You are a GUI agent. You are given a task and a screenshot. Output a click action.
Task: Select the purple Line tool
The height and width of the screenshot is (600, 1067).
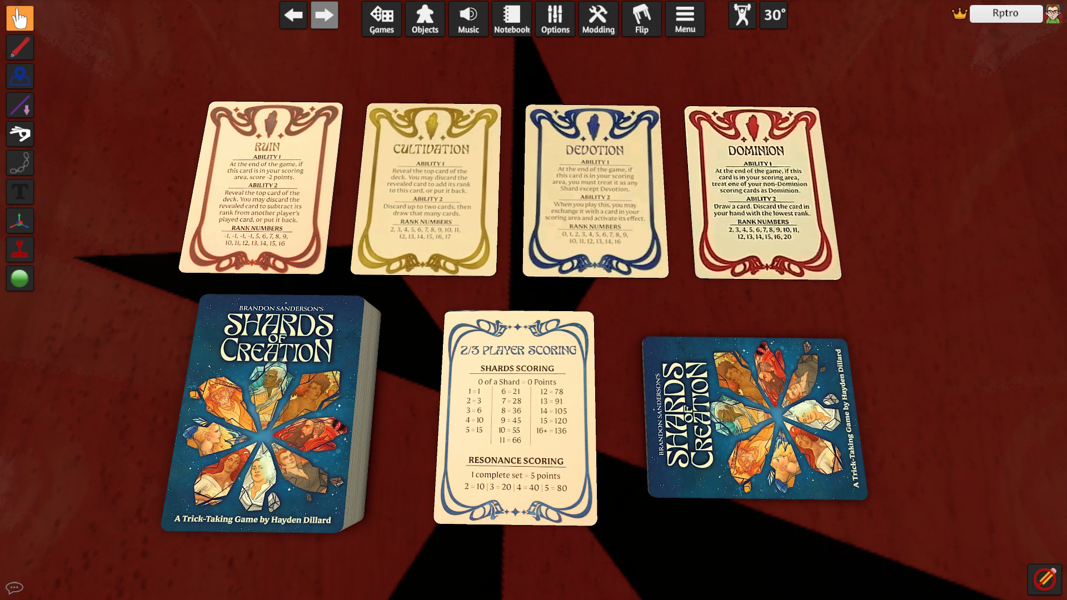click(20, 105)
